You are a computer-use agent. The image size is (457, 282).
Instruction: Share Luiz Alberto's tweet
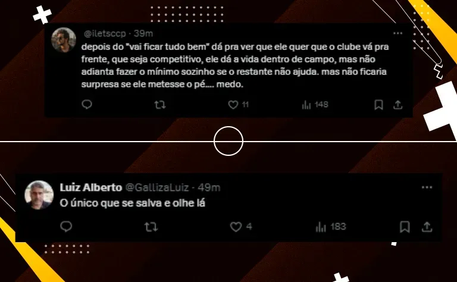pyautogui.click(x=427, y=227)
